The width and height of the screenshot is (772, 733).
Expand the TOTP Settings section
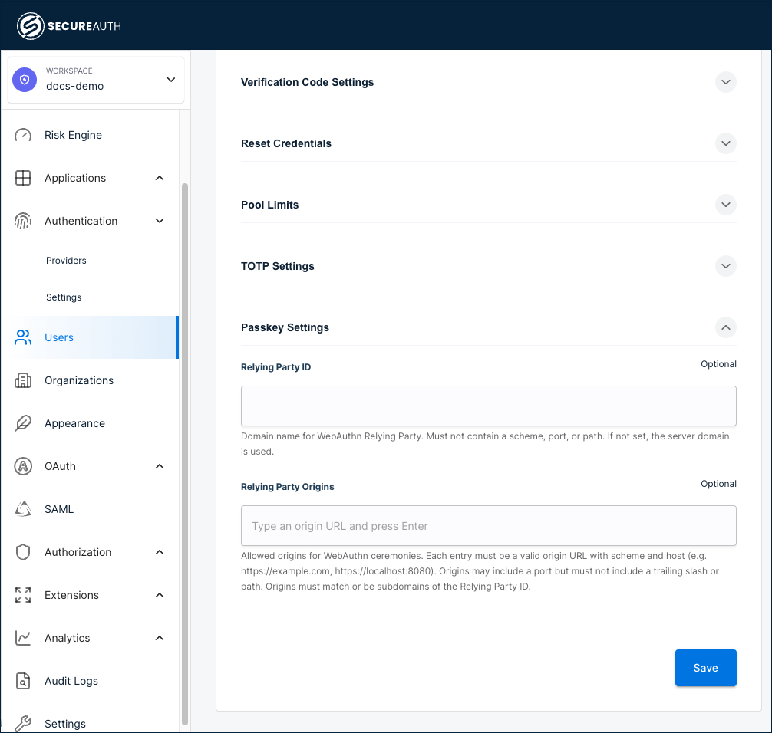[725, 266]
